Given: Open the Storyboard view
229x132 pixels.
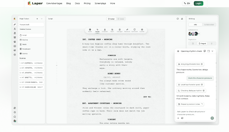Looking at the screenshot, I should 31,49.
